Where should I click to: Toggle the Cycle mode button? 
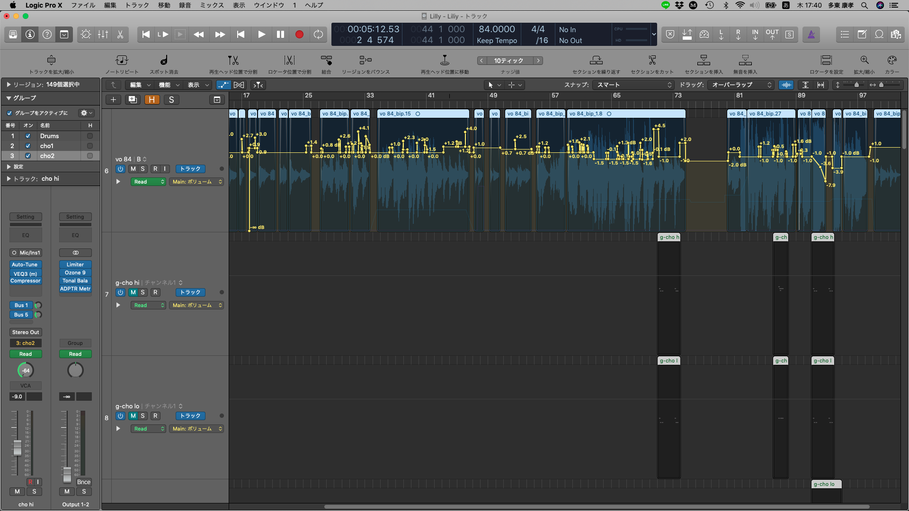(318, 35)
